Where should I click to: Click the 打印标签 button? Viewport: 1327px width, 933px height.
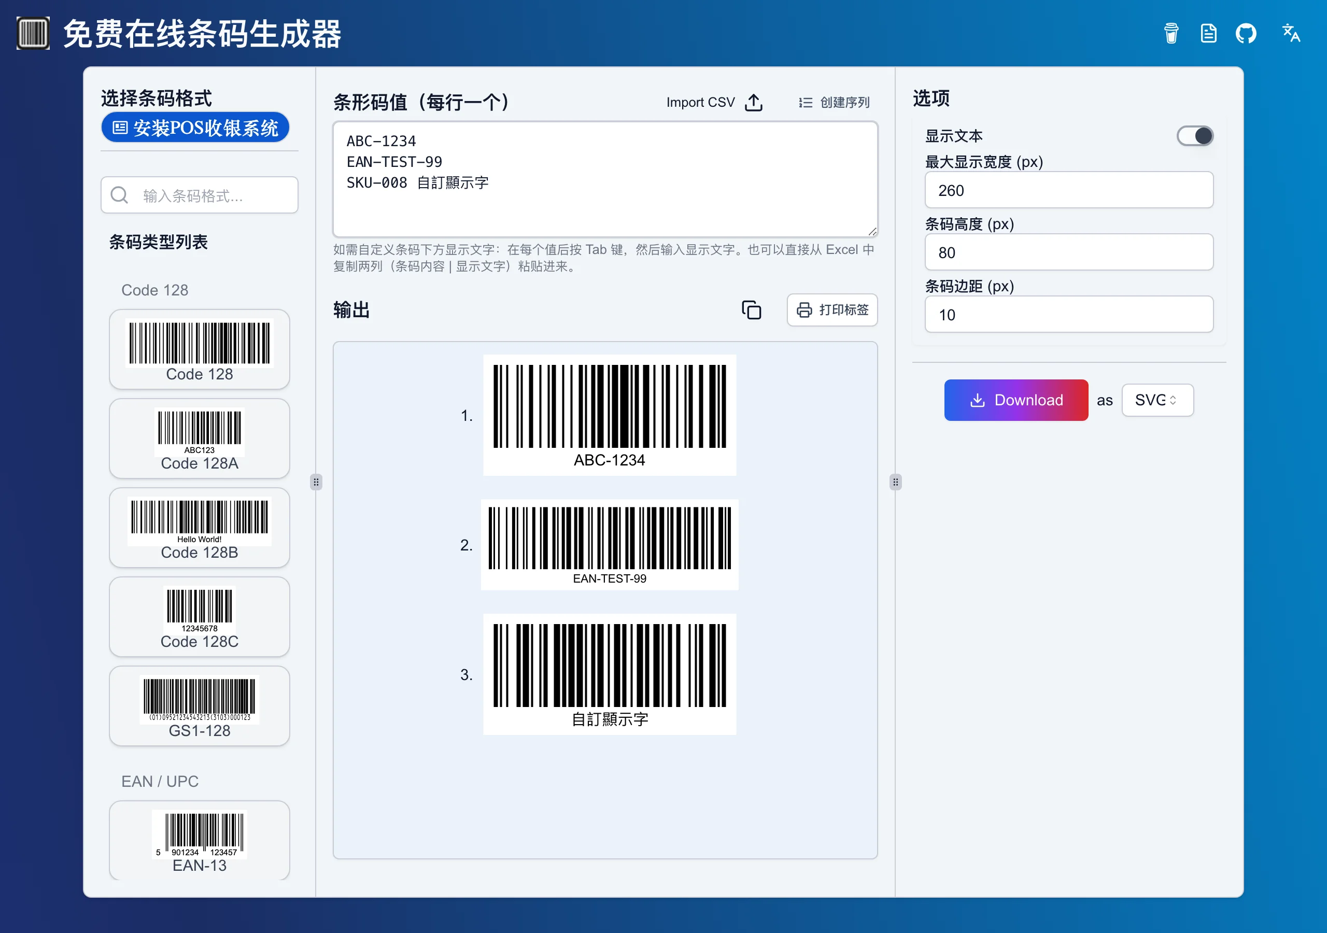click(832, 310)
